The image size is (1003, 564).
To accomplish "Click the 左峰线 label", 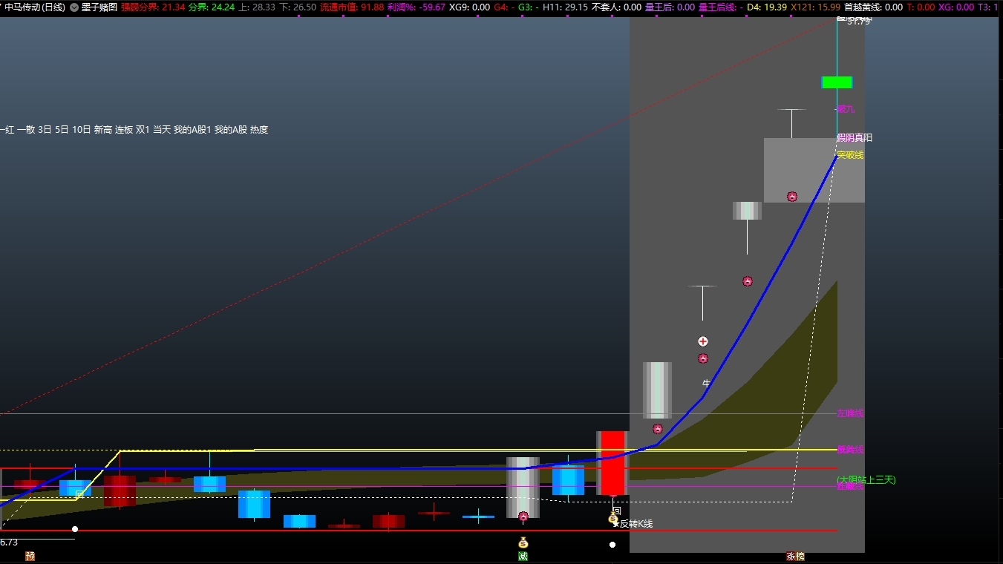I will click(x=850, y=413).
